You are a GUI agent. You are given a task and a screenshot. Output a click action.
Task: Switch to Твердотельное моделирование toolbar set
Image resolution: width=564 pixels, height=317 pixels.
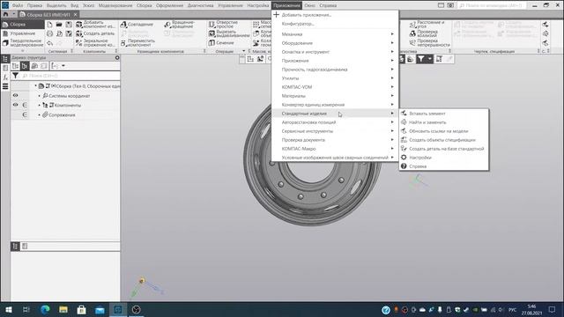22,43
